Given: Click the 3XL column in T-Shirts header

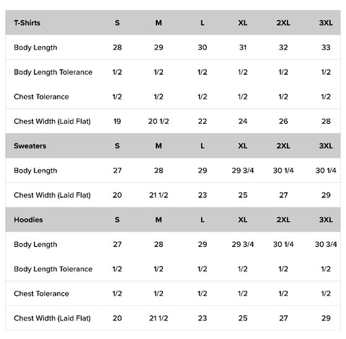Looking at the screenshot, I should 326,23.
